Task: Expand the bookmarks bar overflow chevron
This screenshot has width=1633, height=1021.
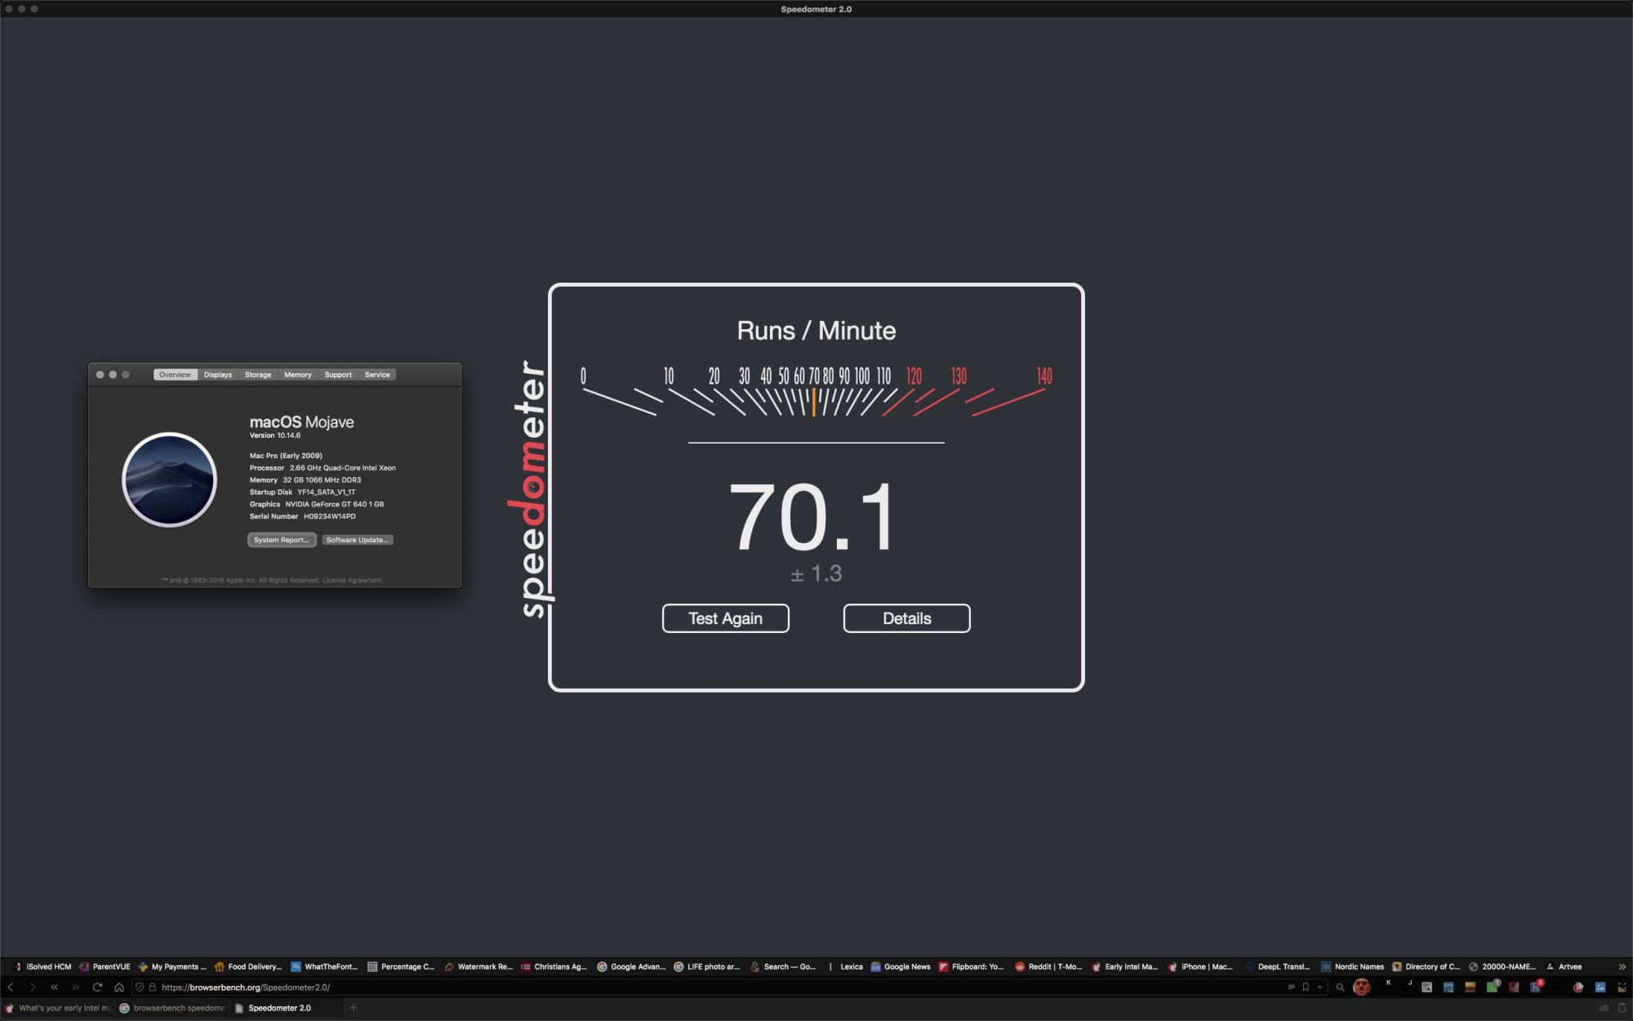Action: [x=1622, y=966]
